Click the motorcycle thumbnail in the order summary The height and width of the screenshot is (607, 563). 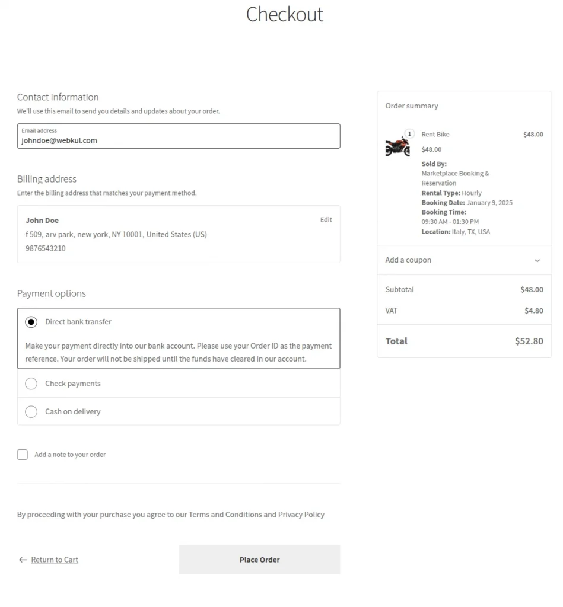[x=397, y=146]
